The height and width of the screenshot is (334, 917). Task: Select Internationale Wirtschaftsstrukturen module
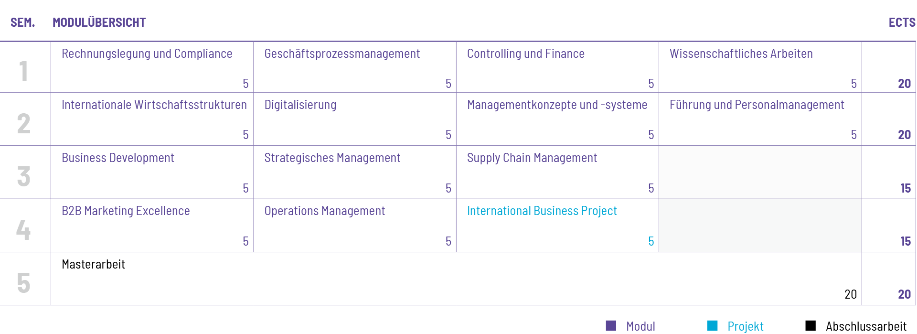152,119
